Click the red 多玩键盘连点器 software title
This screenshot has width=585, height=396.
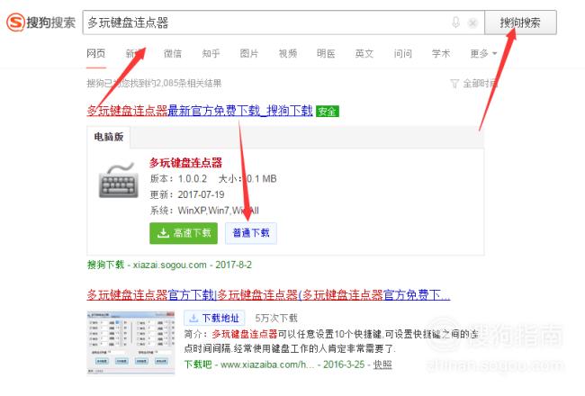pos(185,163)
